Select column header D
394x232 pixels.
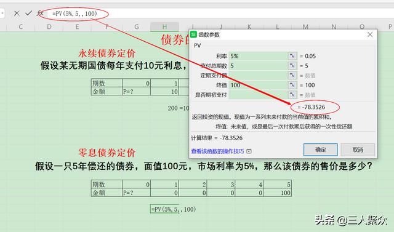click(49, 27)
